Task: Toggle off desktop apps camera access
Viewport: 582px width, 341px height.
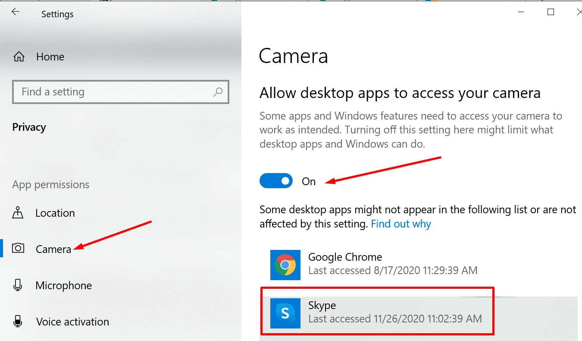Action: click(x=276, y=180)
